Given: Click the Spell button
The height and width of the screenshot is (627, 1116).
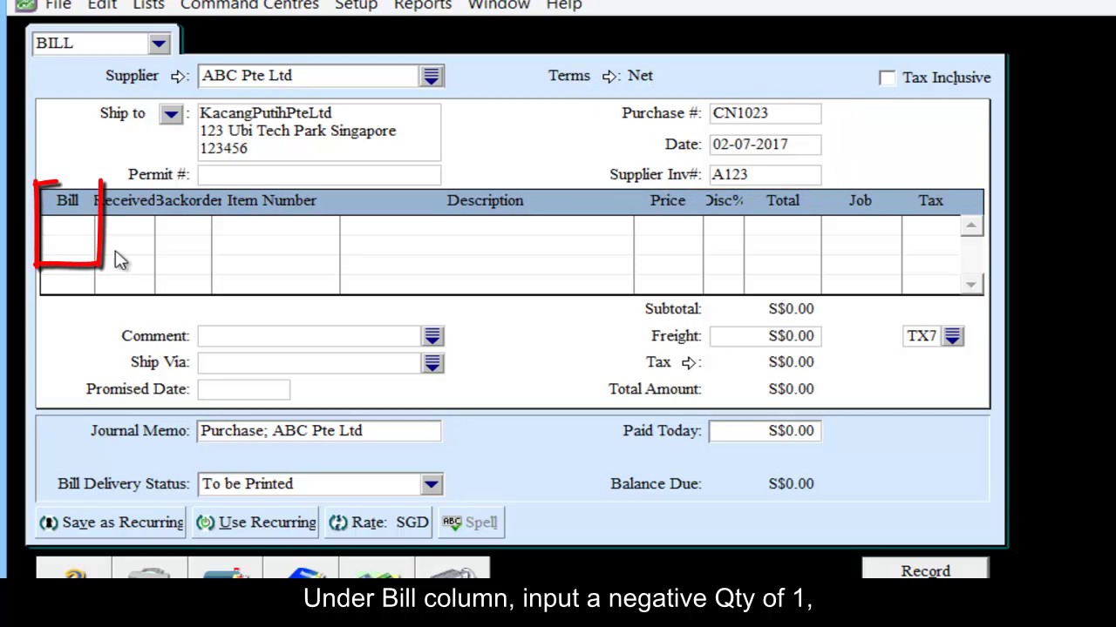Looking at the screenshot, I should 471,522.
